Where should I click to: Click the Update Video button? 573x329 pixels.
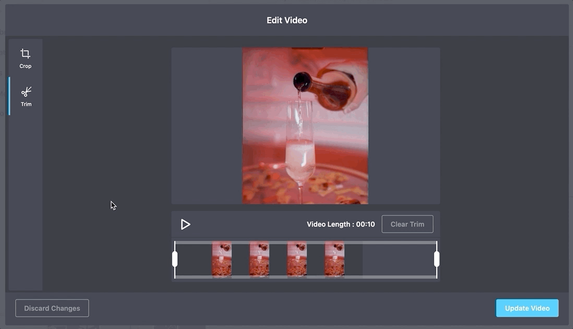tap(527, 308)
